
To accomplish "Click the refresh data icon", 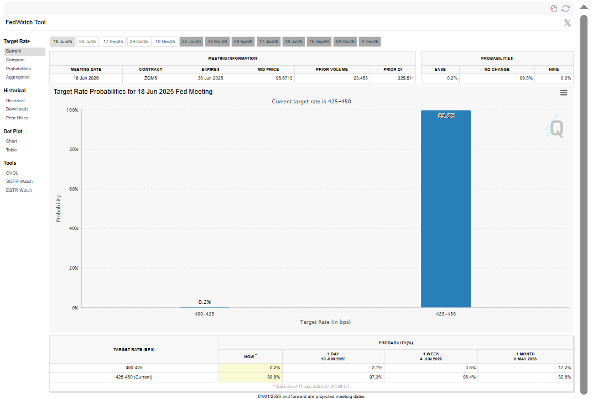I will [565, 8].
